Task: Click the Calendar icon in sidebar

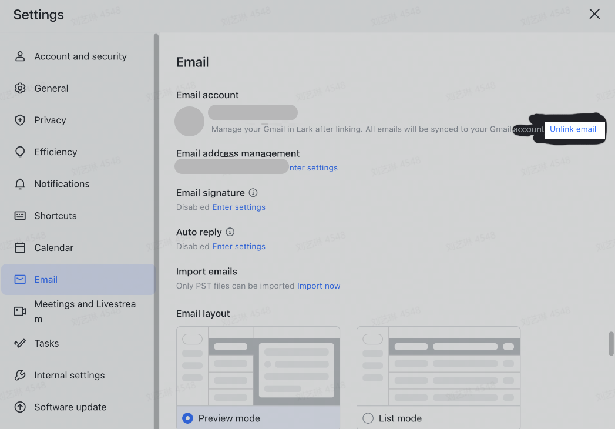Action: [20, 247]
